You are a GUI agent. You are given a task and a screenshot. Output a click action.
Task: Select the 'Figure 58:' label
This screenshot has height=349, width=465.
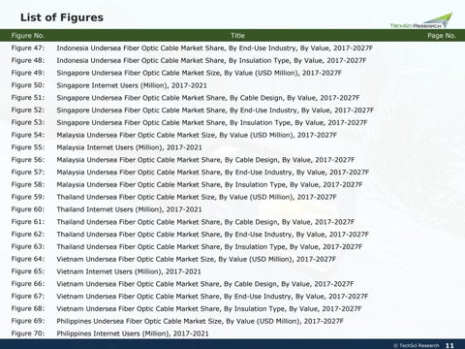28,184
